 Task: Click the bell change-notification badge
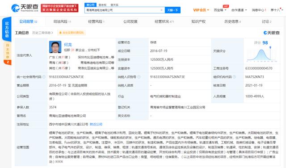tap(71, 33)
